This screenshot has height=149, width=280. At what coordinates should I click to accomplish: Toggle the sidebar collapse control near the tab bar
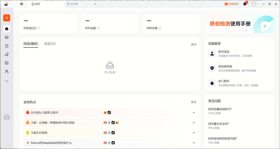point(22,4)
